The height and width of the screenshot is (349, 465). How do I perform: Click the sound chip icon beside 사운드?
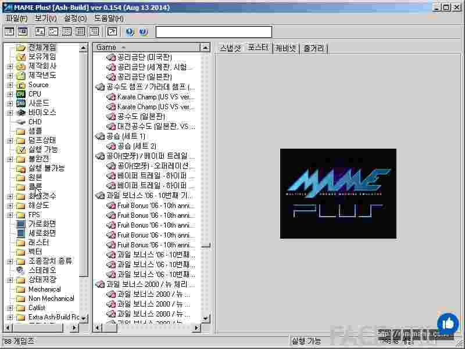click(21, 103)
